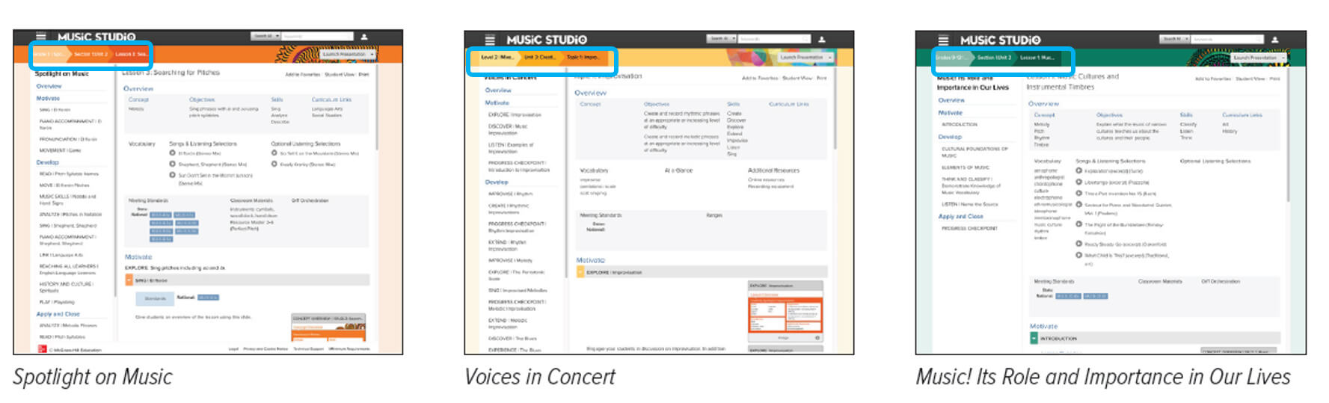Screen dimensions: 1329x403
Task: Click Lesson 1 breadcrumb in Music! Its Role window
Action: pos(1037,57)
